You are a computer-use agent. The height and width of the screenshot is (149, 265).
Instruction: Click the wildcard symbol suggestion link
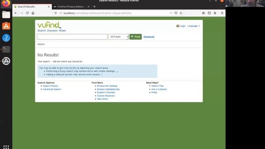[x=102, y=74]
